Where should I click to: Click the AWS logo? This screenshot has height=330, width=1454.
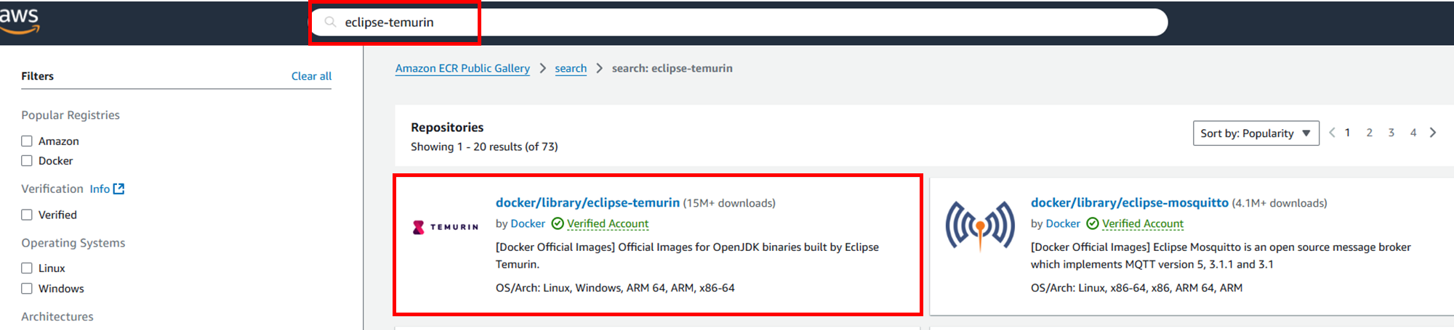[20, 20]
